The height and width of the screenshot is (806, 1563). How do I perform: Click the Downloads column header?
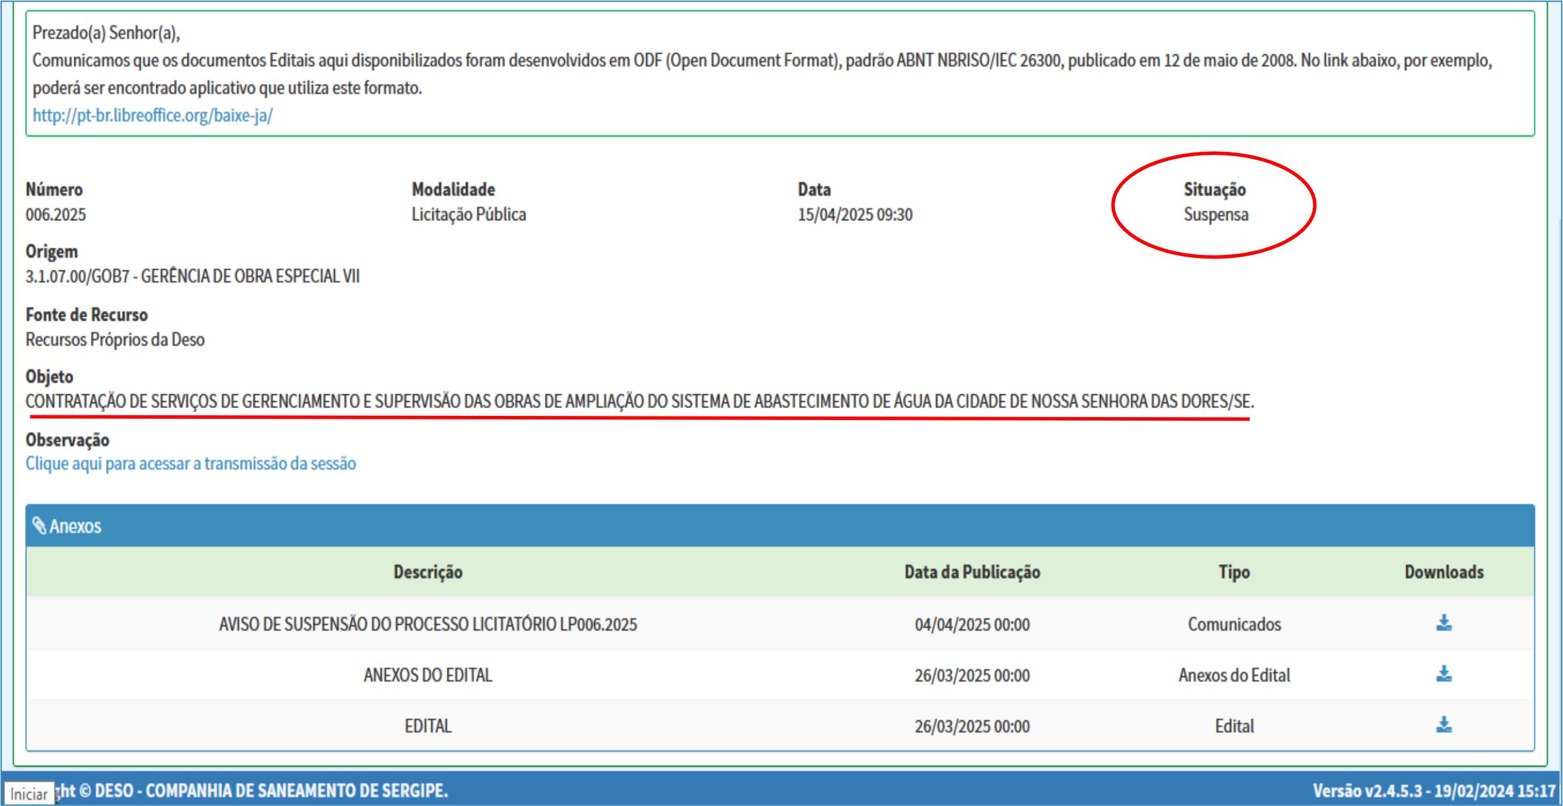tap(1443, 572)
